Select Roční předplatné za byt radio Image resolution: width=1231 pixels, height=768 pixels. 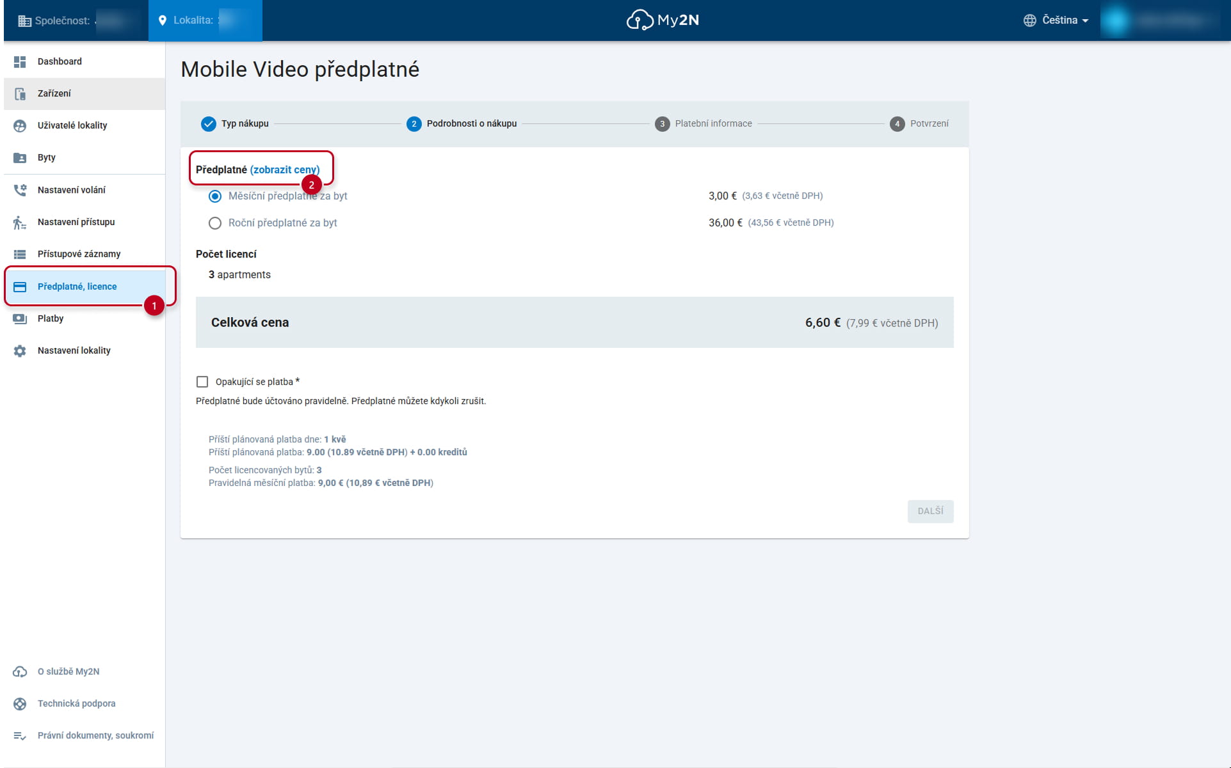(x=215, y=223)
